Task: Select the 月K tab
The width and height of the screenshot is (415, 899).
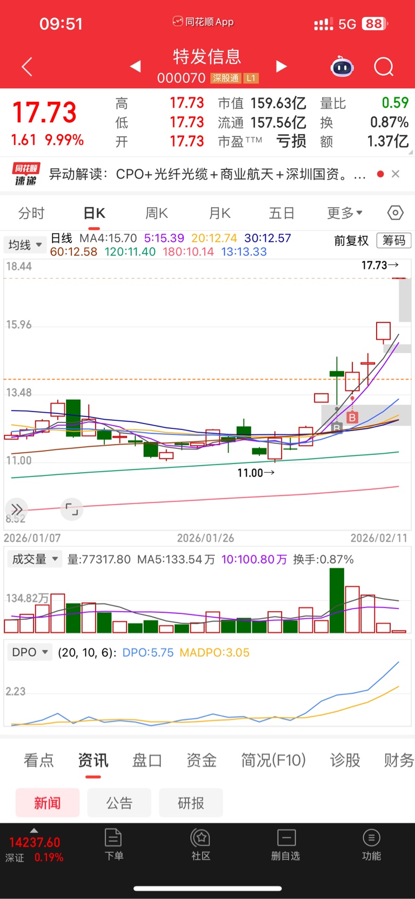Action: 219,213
